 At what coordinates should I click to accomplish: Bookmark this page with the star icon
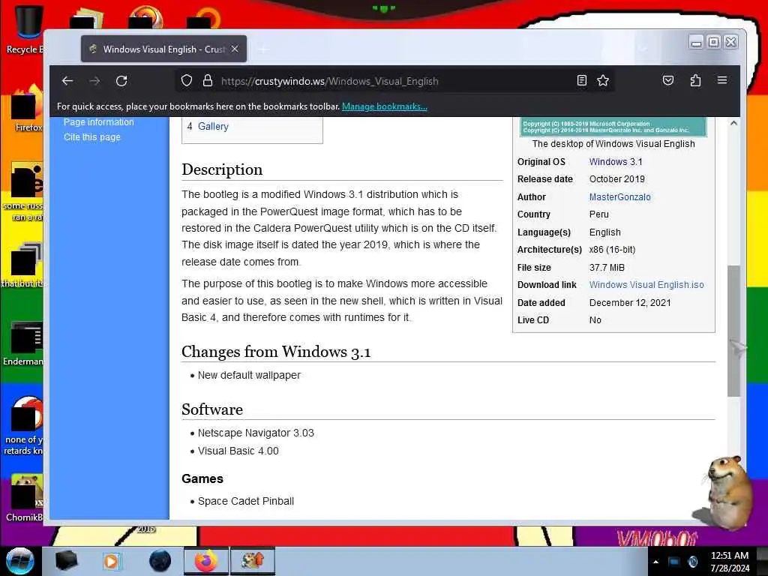pyautogui.click(x=603, y=81)
